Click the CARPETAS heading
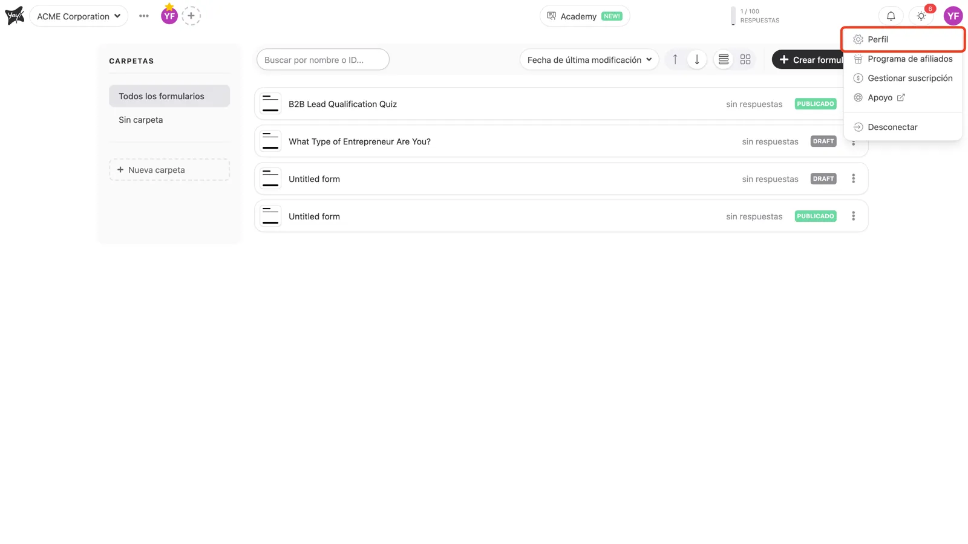This screenshot has width=968, height=544. pos(131,61)
